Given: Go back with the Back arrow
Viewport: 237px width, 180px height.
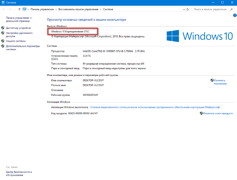Looking at the screenshot, I should [x=4, y=9].
